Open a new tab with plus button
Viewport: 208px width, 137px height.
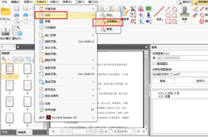(x=18, y=47)
